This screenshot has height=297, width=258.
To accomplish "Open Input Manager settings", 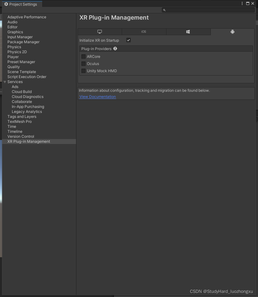I will click(20, 37).
